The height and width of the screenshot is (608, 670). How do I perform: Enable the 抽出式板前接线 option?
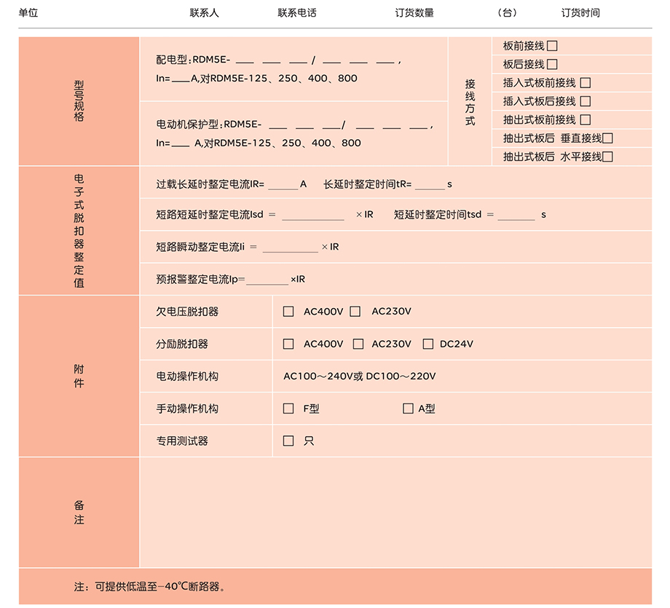tap(585, 119)
